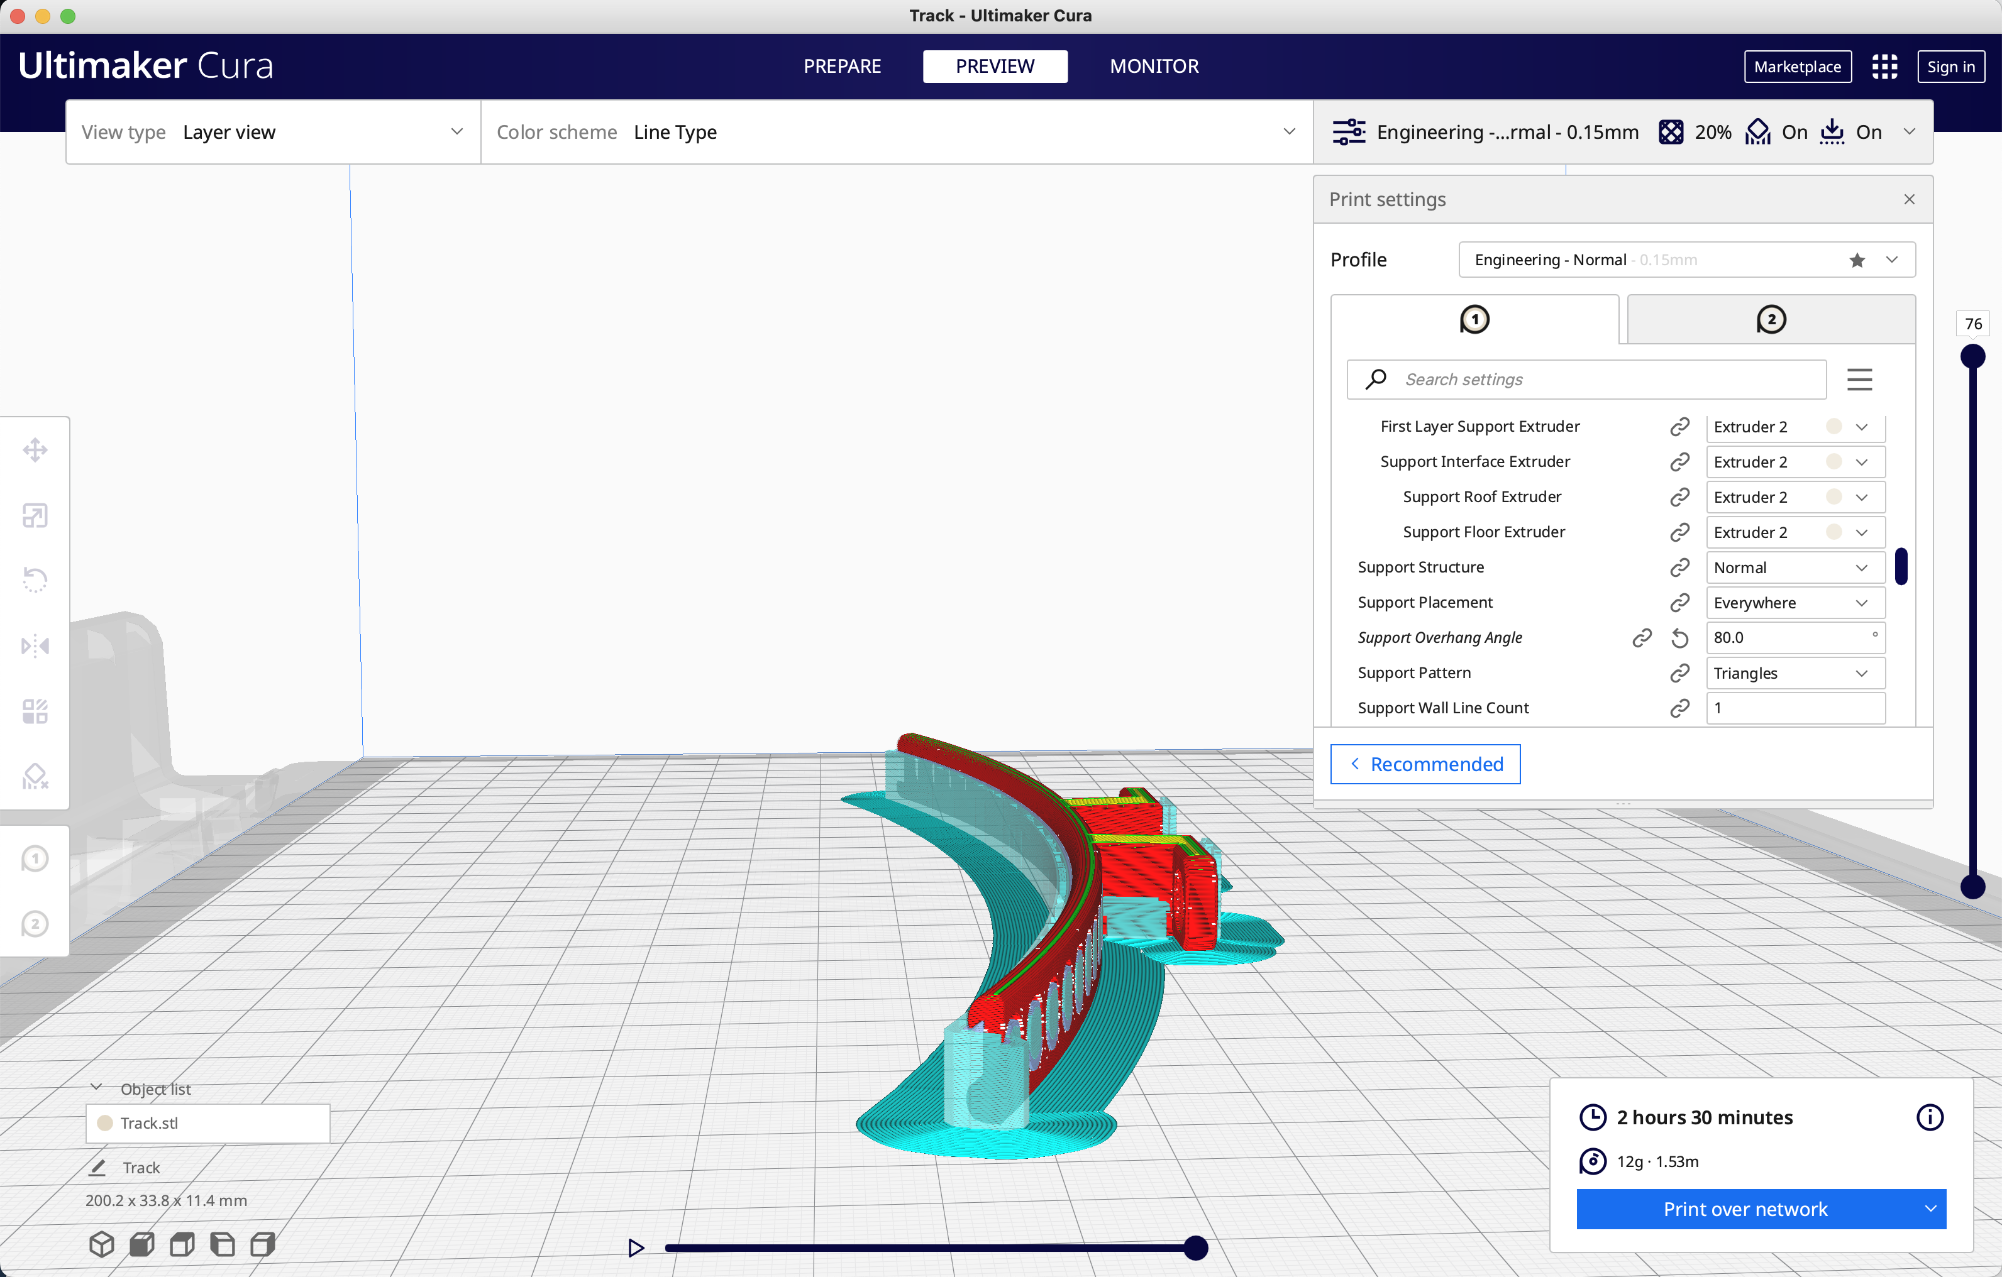The width and height of the screenshot is (2002, 1277).
Task: Click link icon for Support Wall Line Count
Action: tap(1679, 708)
